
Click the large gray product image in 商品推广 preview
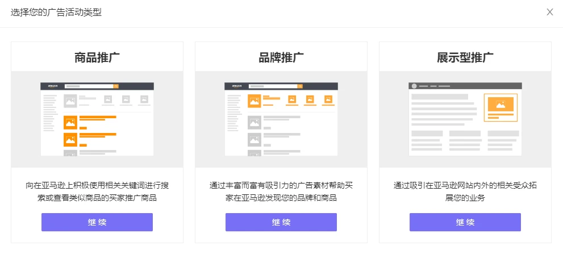tap(70, 101)
